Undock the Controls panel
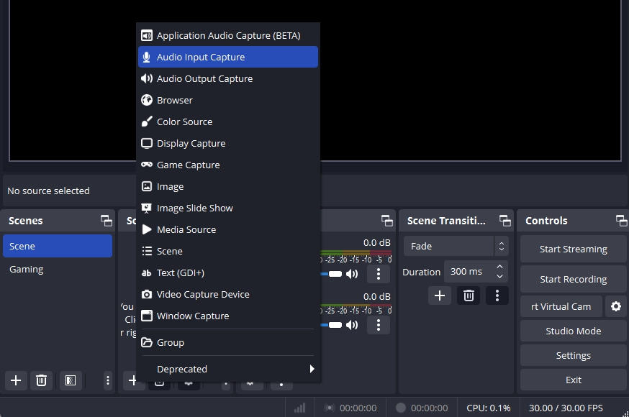Viewport: 629px width, 417px height. (x=621, y=221)
